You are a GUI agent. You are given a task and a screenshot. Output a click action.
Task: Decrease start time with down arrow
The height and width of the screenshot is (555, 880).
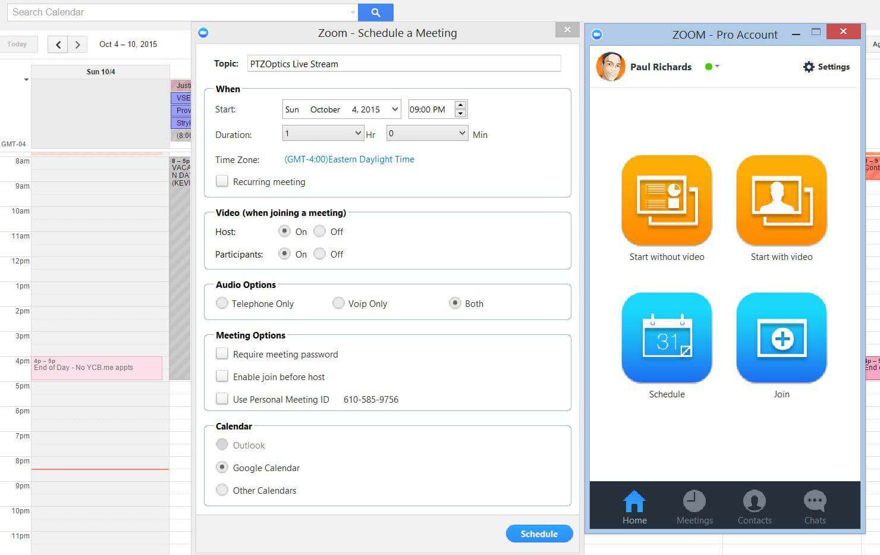(x=460, y=114)
